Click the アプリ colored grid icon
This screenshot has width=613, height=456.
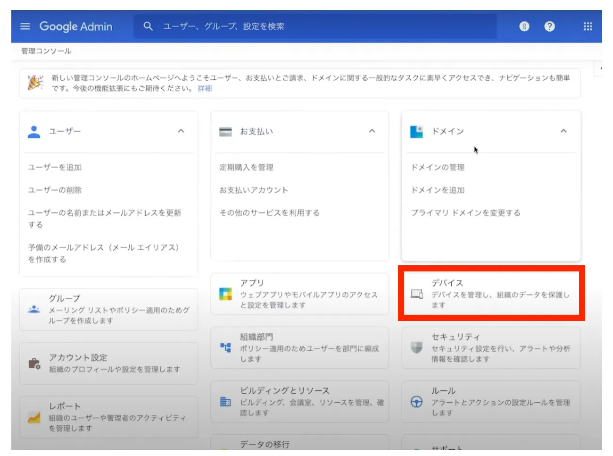[225, 294]
